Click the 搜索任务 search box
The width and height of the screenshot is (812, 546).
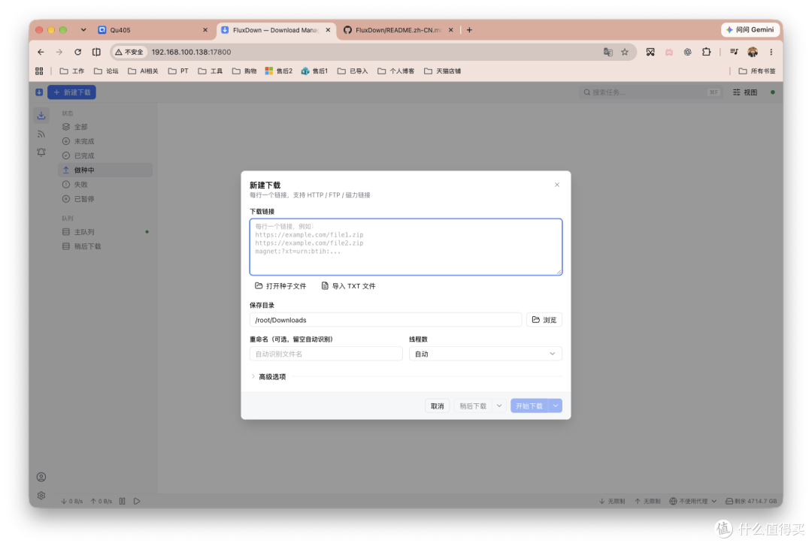650,92
